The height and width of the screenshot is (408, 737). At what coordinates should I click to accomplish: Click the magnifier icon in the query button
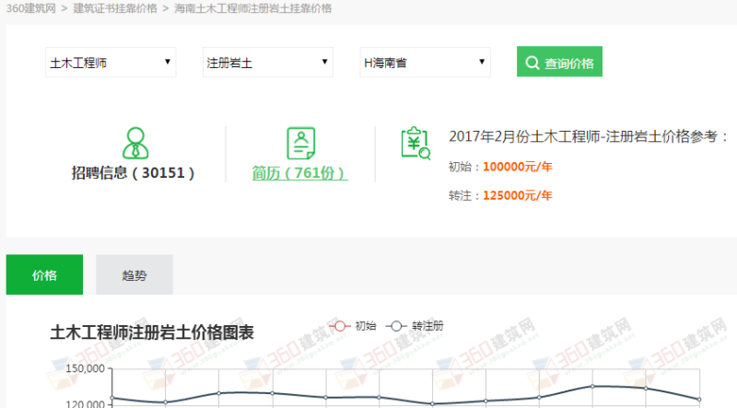(532, 64)
